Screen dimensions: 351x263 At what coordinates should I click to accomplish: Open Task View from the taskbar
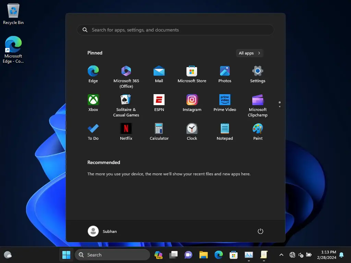(x=173, y=255)
